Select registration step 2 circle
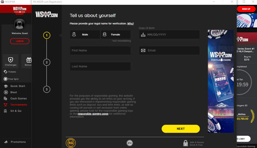Viewport: 257px width, 148px height. [47, 62]
